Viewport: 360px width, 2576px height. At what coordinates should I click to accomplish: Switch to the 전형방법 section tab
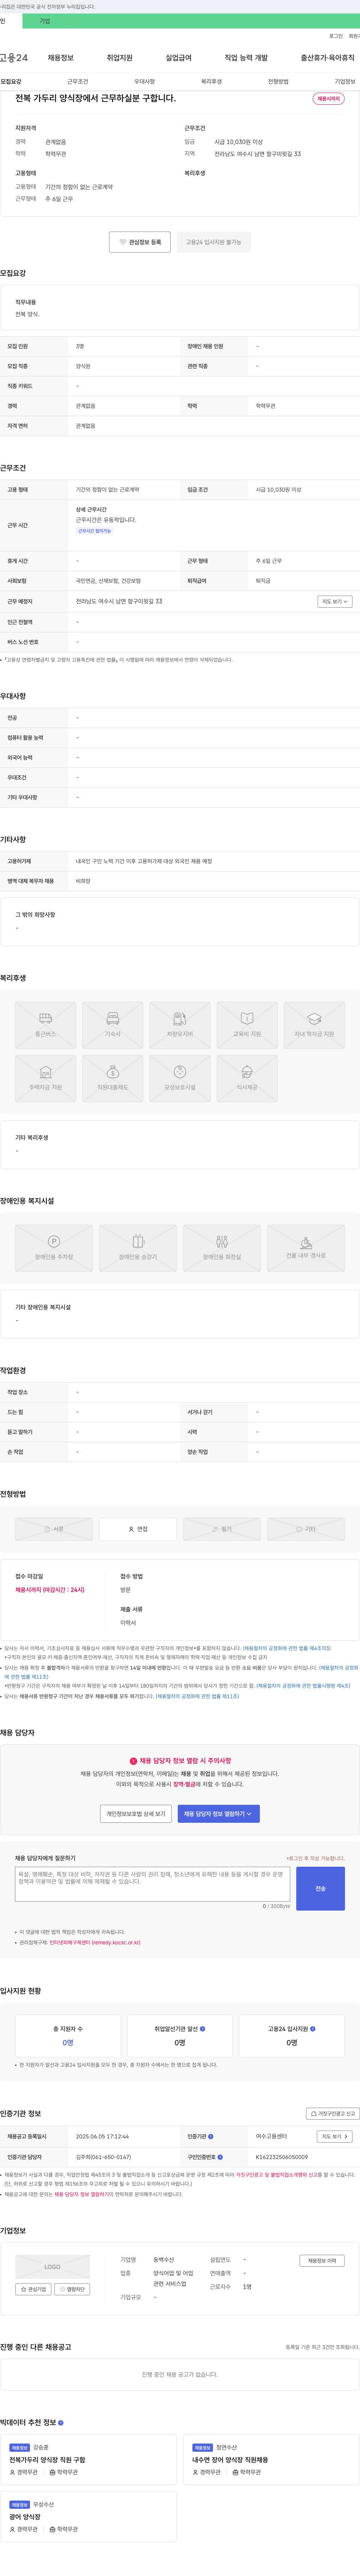pos(278,82)
